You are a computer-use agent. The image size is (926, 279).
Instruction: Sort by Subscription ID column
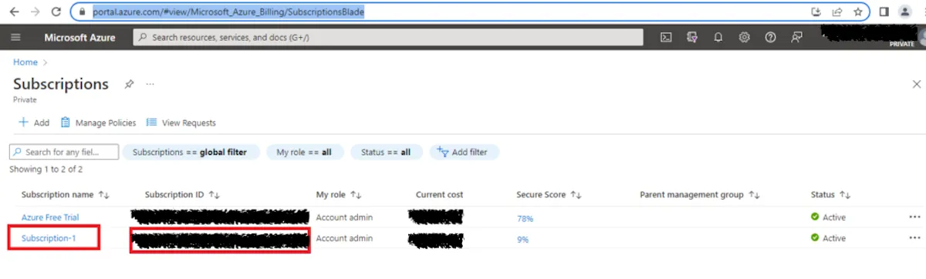tap(183, 195)
